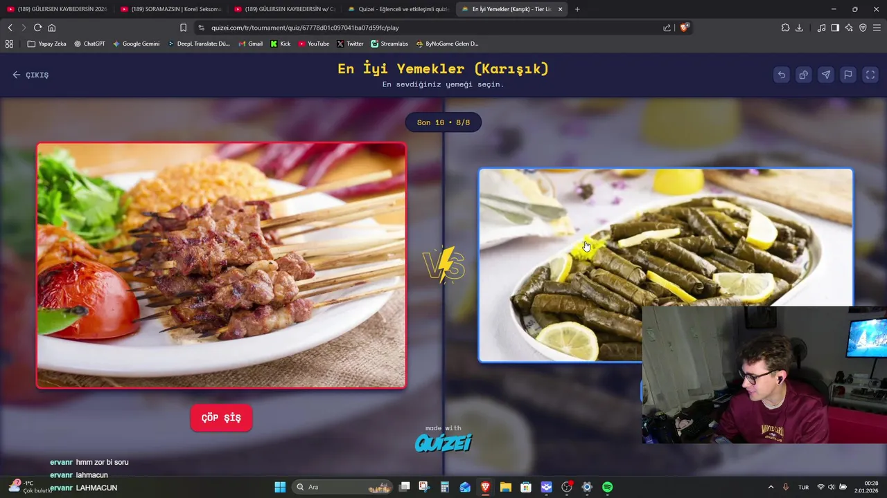Open the Windows Start menu
Image resolution: width=887 pixels, height=498 pixels.
click(280, 487)
